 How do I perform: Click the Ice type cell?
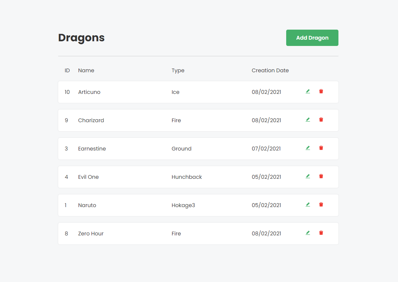pyautogui.click(x=175, y=92)
